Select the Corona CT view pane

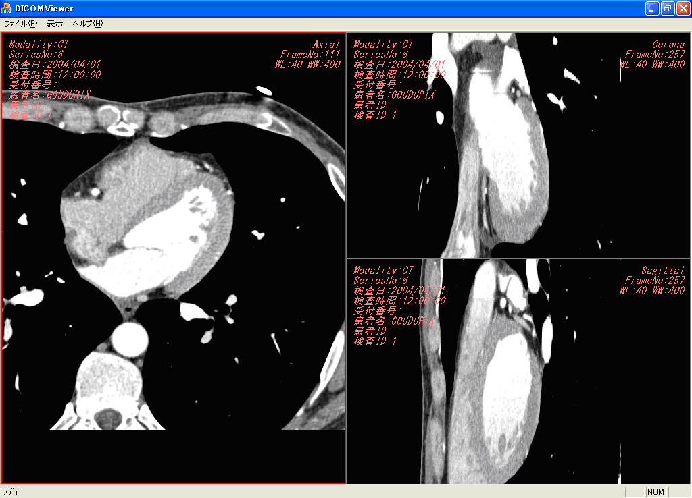click(x=518, y=146)
